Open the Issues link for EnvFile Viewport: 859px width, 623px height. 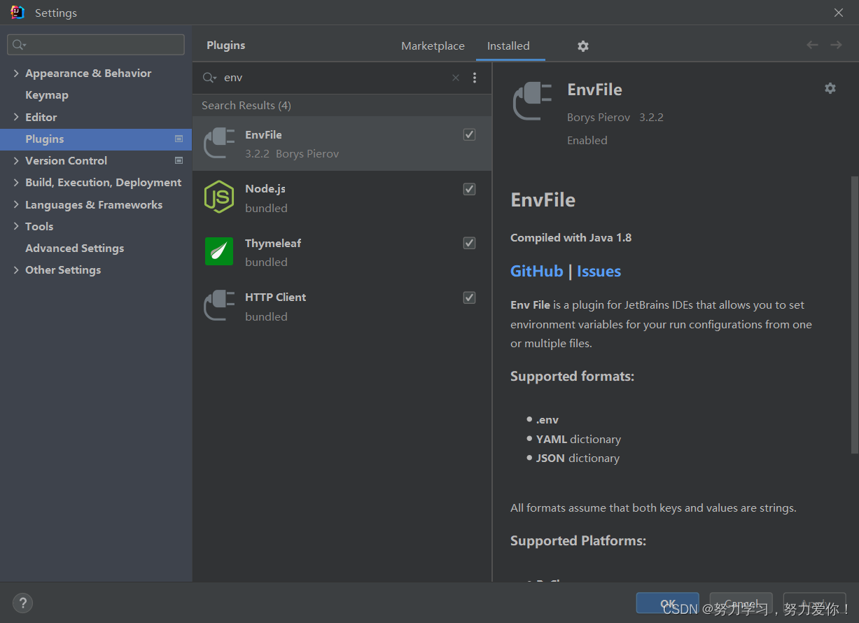[599, 271]
